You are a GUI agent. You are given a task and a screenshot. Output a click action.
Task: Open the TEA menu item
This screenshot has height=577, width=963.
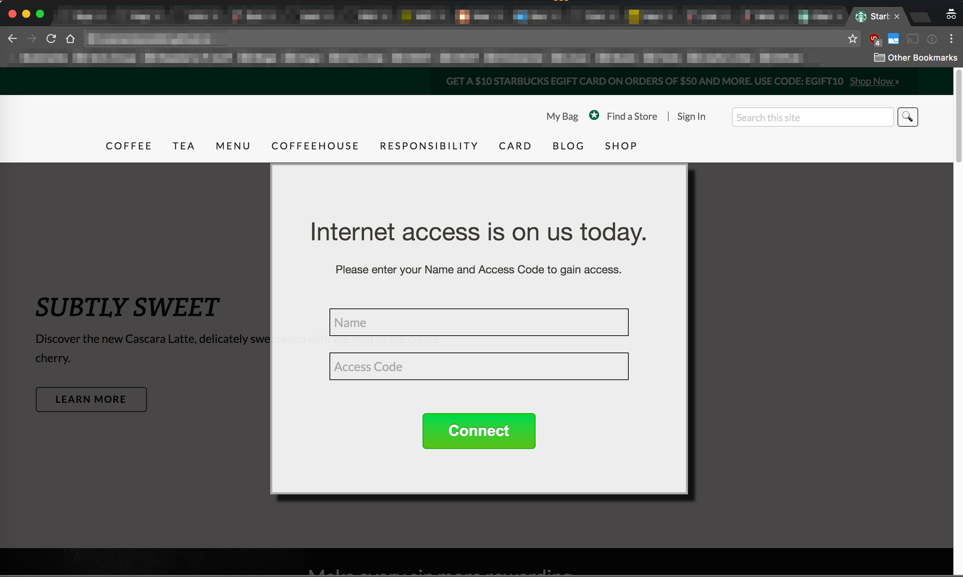click(x=184, y=146)
